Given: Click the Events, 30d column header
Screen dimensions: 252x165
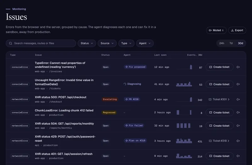Looking at the screenshot, I should 195,55.
